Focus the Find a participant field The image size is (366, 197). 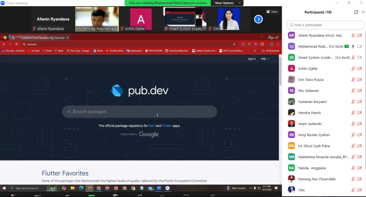tap(325, 25)
